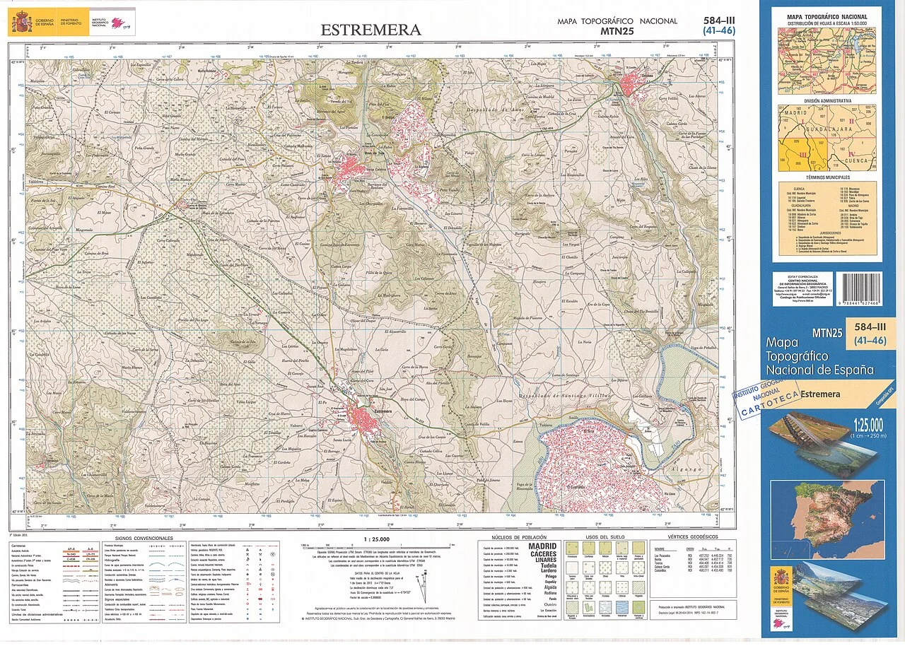Click the Instituto Geográfico Nacional pink logo at top
The height and width of the screenshot is (646, 905).
[x=117, y=23]
